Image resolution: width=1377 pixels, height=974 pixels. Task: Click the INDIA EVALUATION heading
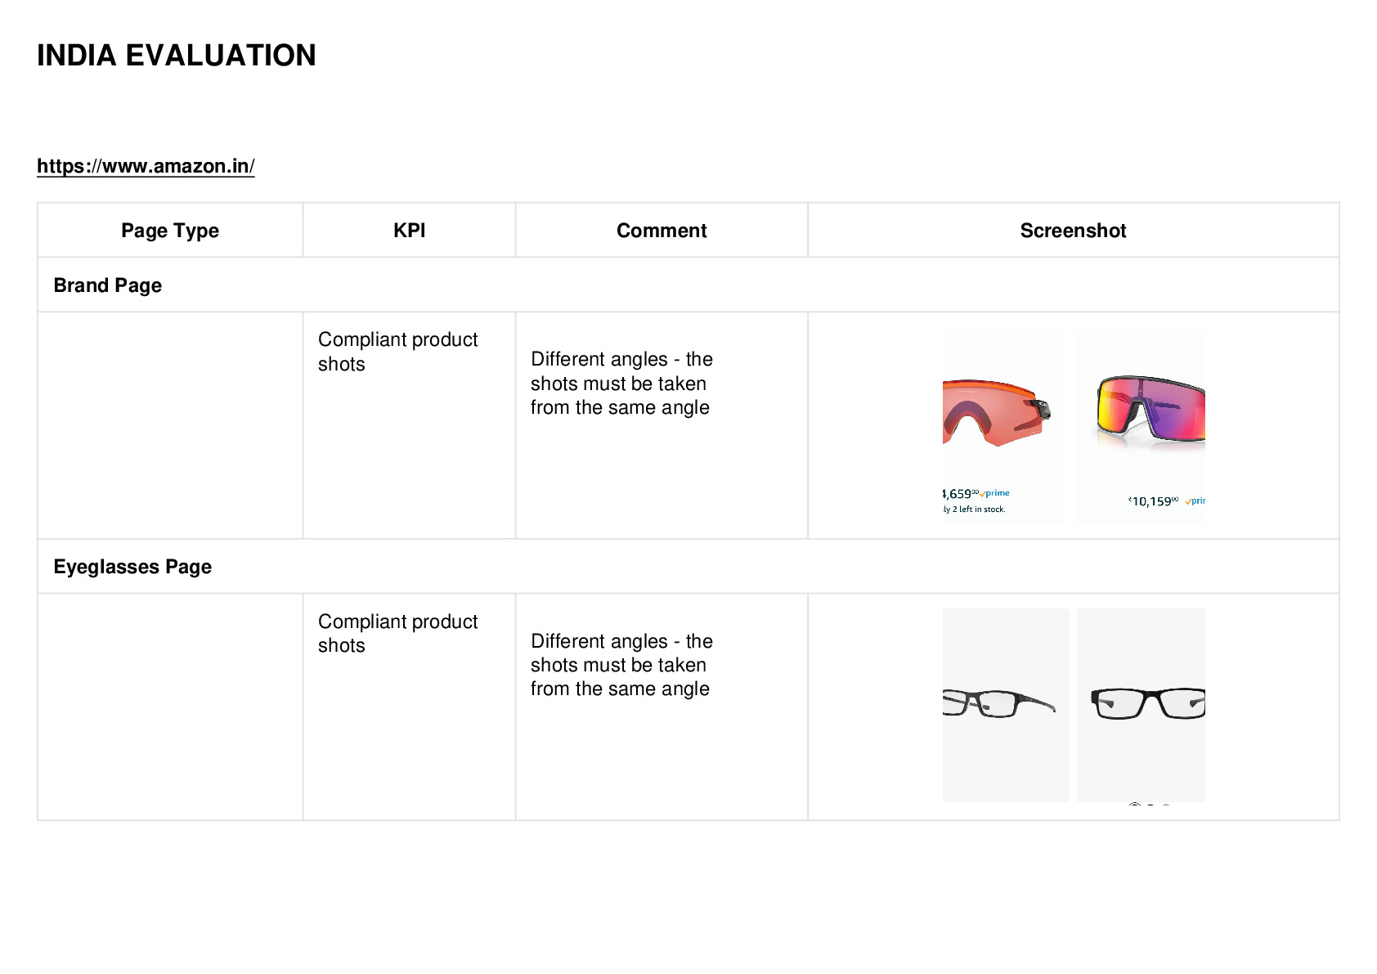point(177,56)
